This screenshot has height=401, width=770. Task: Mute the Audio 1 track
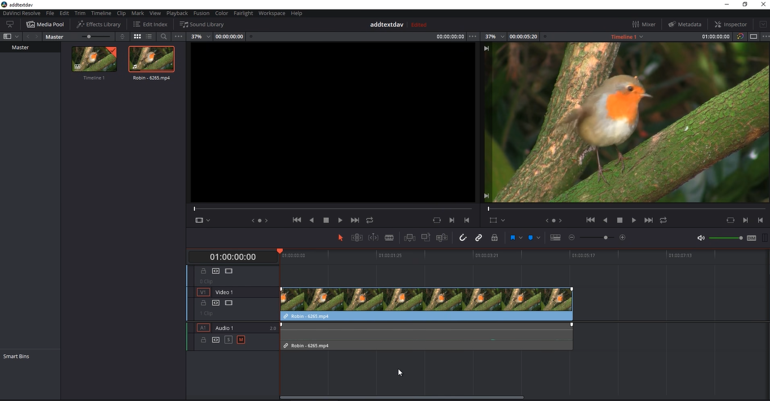pos(241,339)
